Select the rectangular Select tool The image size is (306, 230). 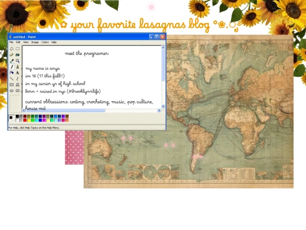tap(18, 49)
